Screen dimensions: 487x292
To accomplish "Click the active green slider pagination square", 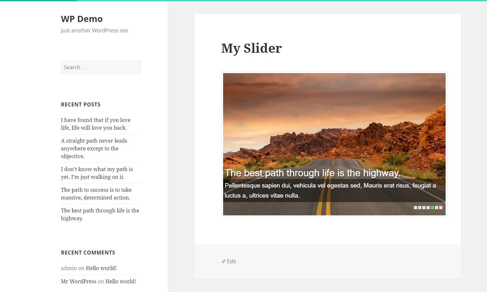I will (432, 208).
